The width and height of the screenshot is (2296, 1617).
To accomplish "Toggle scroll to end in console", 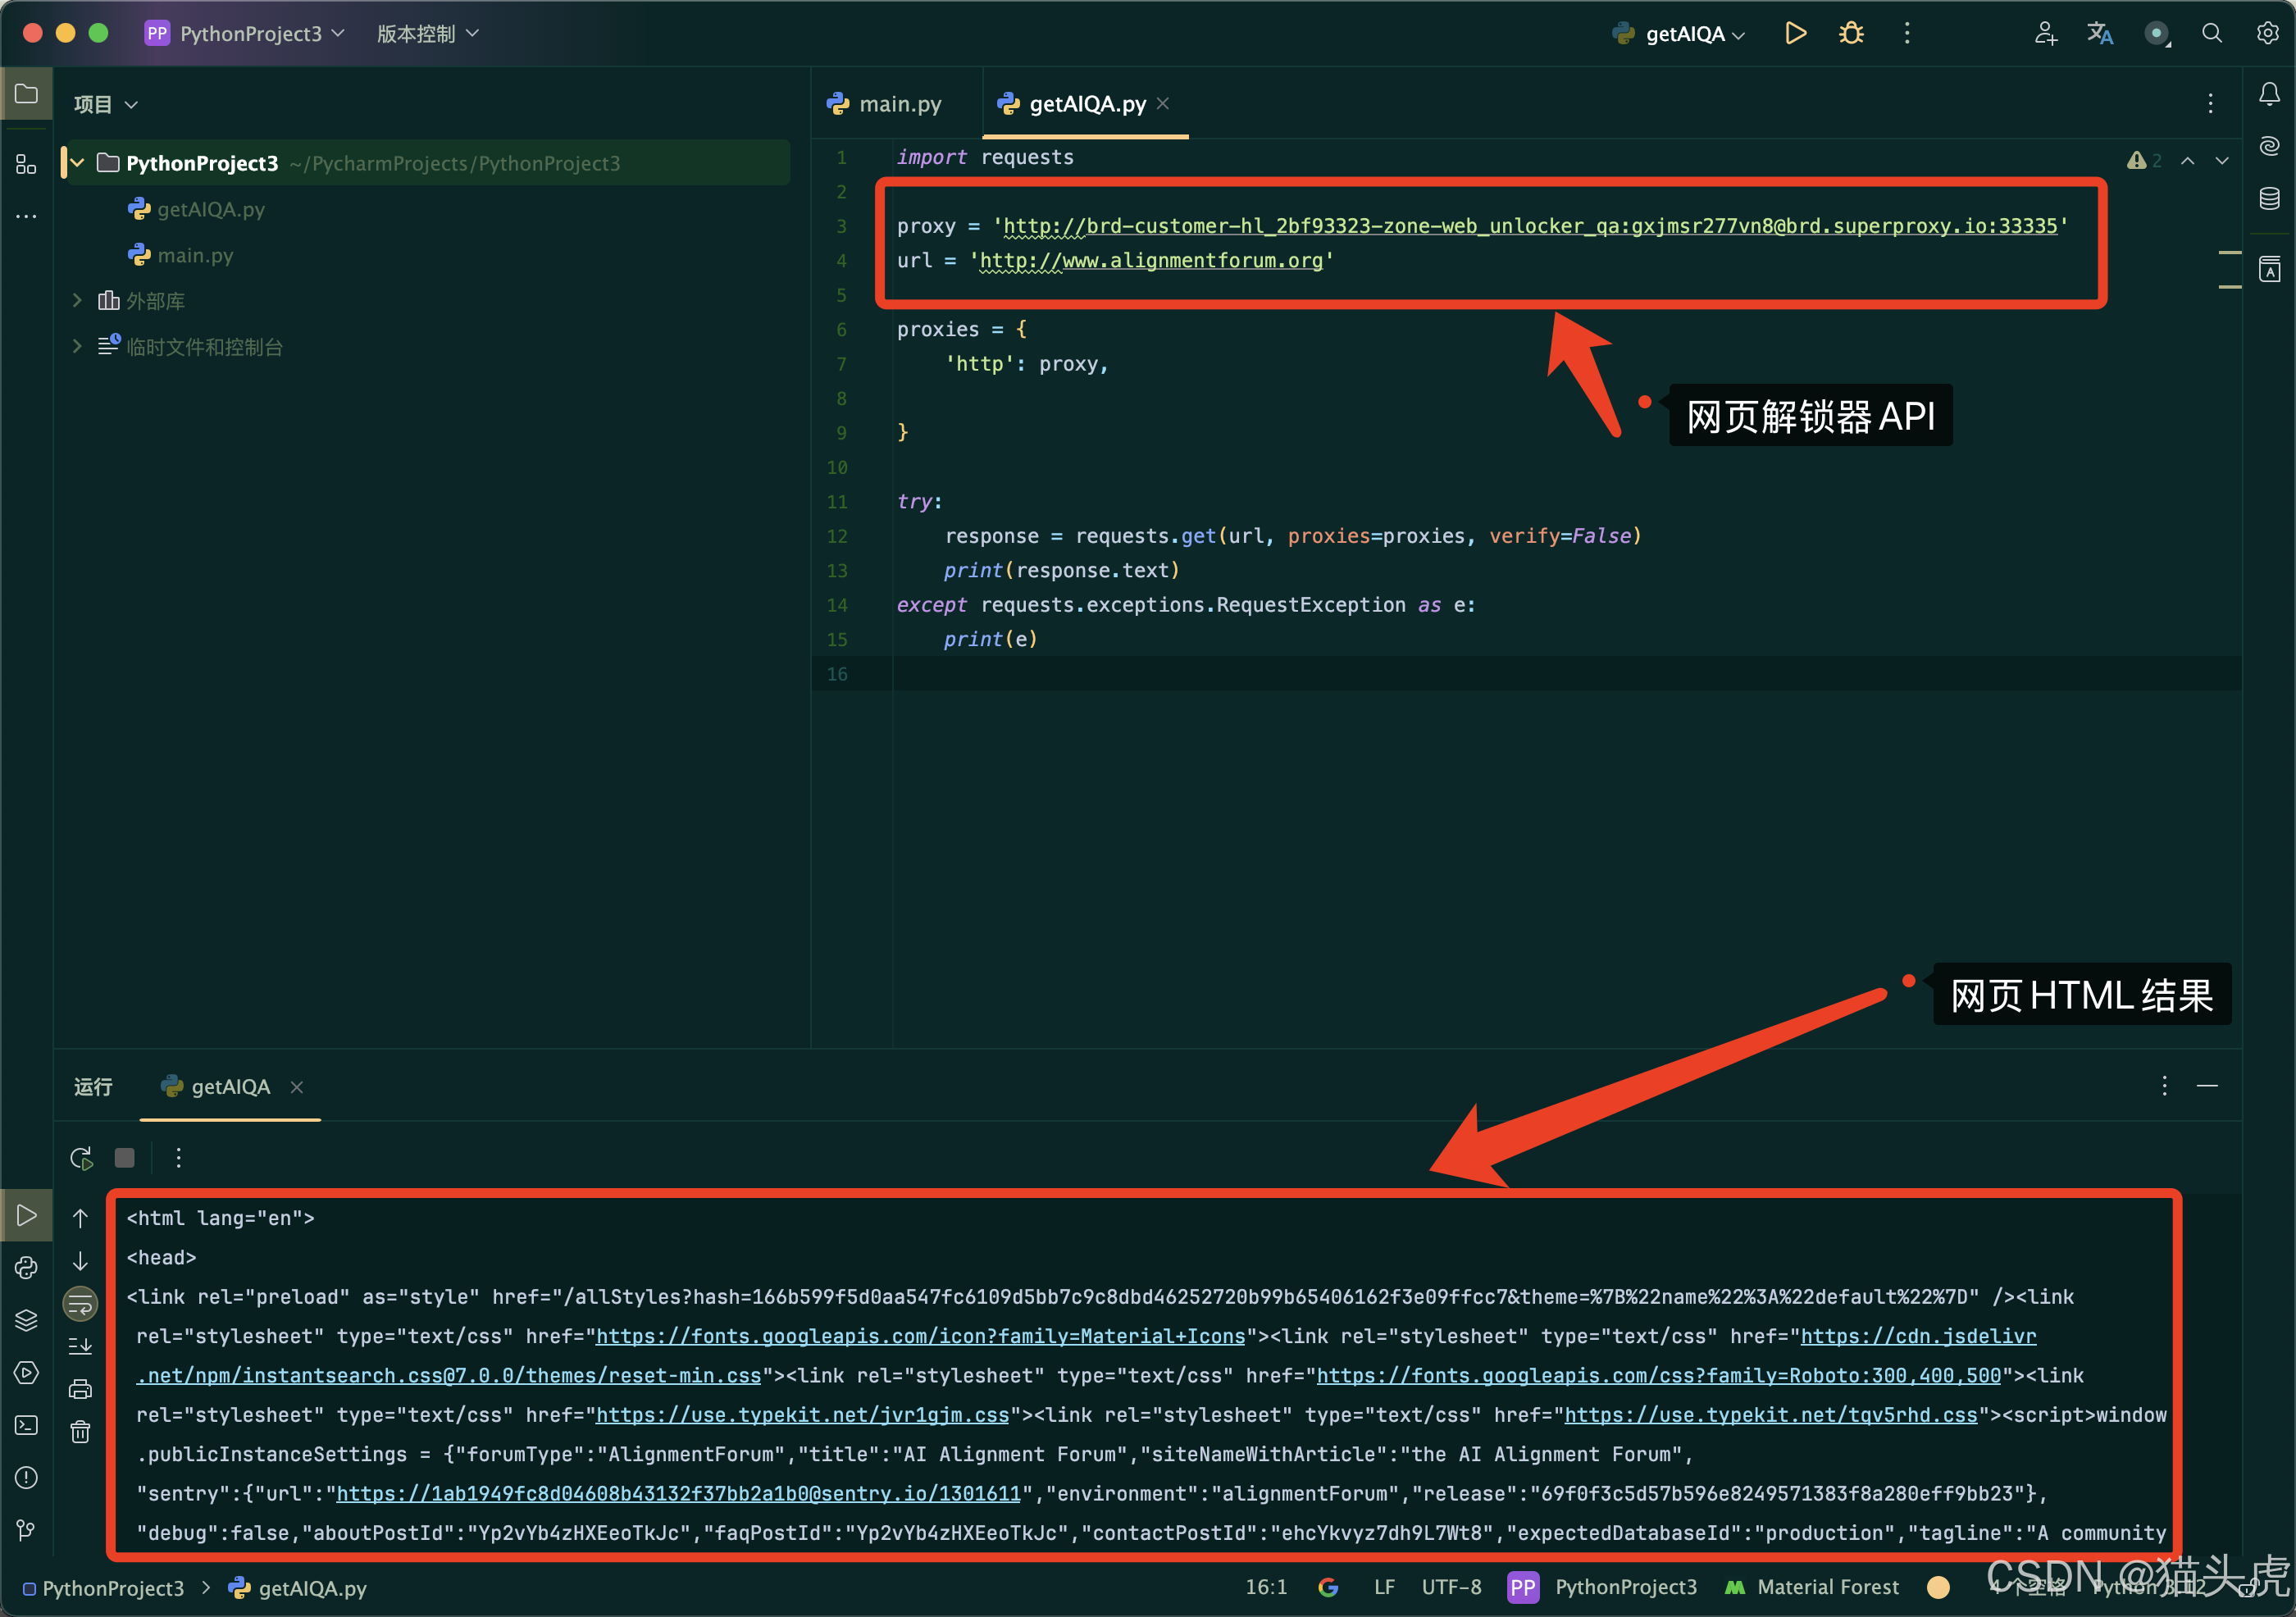I will pos(80,1346).
